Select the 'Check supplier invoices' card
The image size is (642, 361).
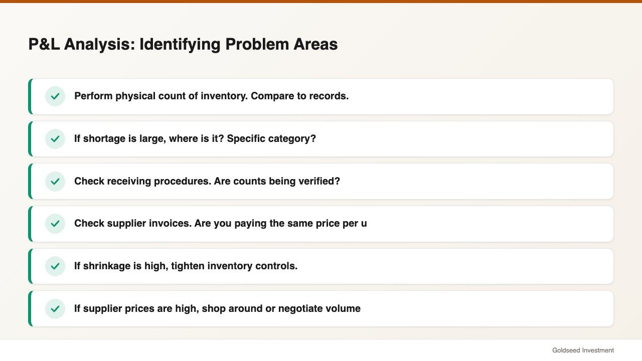pyautogui.click(x=321, y=224)
